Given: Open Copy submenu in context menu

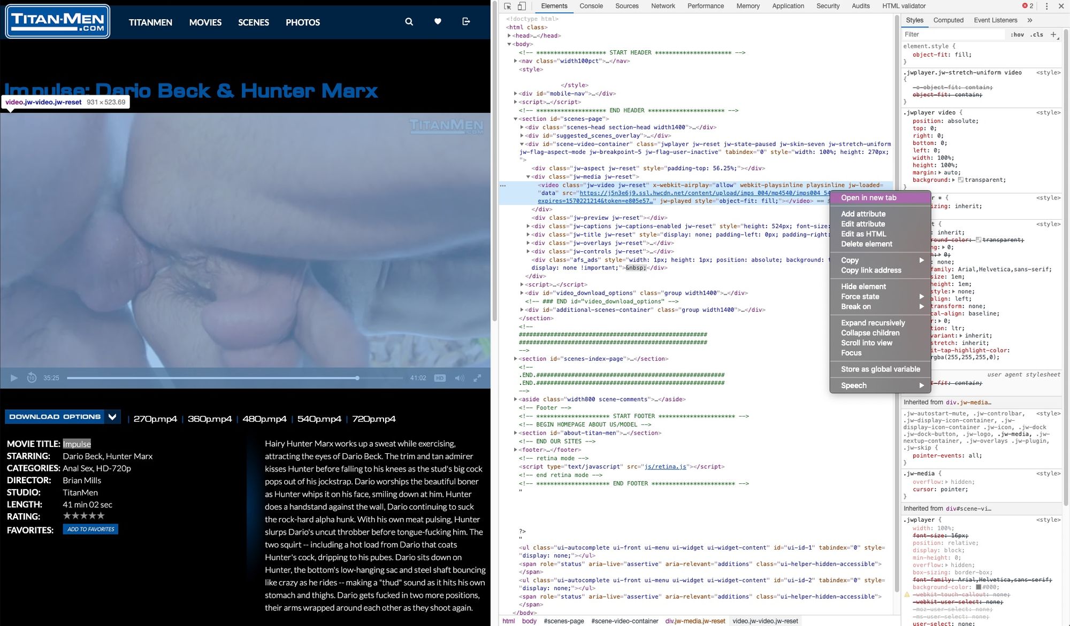Looking at the screenshot, I should click(880, 260).
